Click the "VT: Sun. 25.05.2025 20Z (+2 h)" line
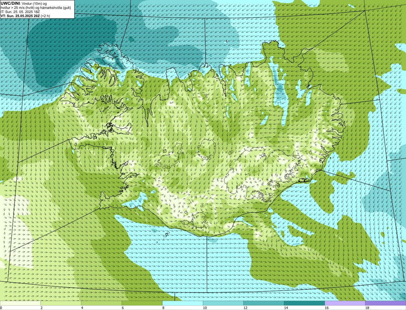 [x=25, y=16]
